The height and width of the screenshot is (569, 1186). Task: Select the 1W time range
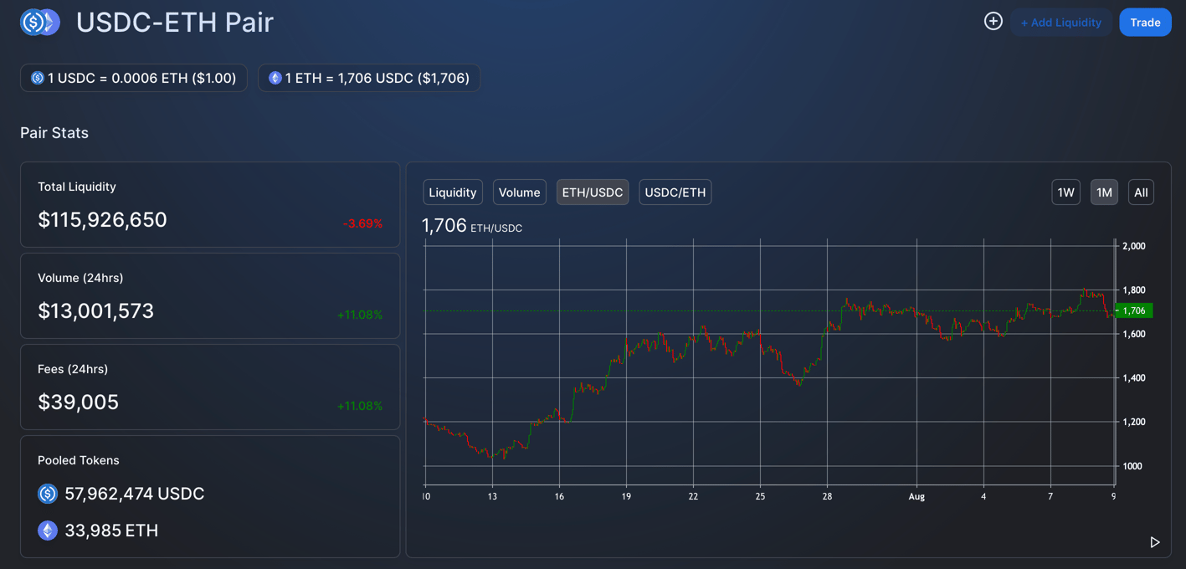click(1065, 192)
